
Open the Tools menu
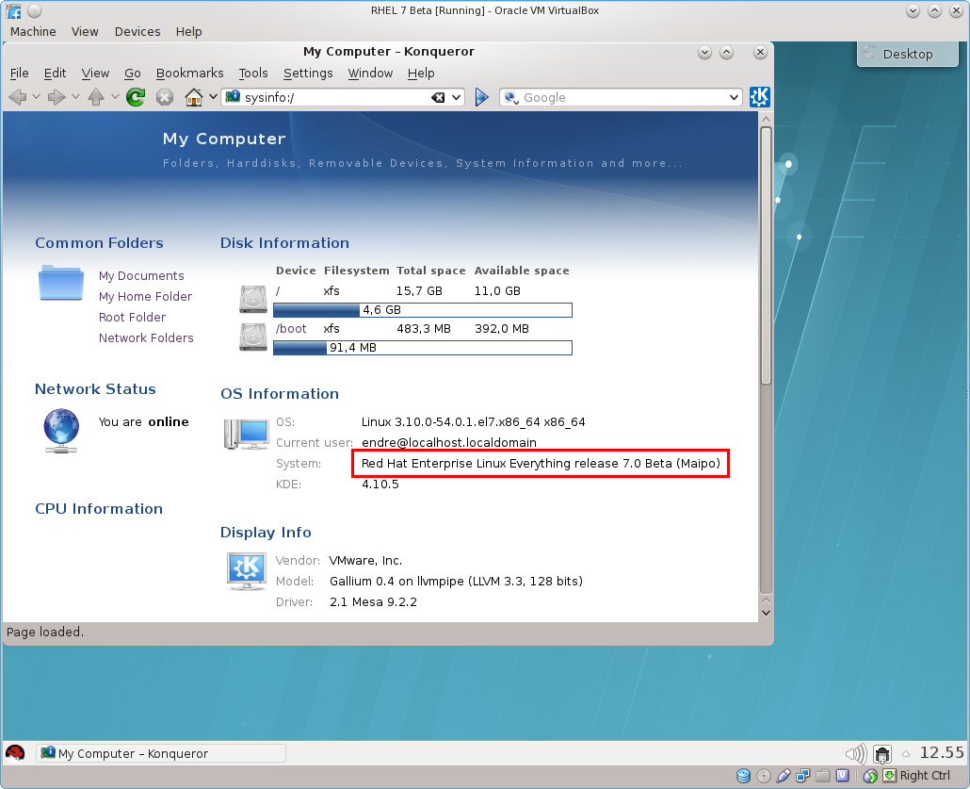pyautogui.click(x=253, y=74)
